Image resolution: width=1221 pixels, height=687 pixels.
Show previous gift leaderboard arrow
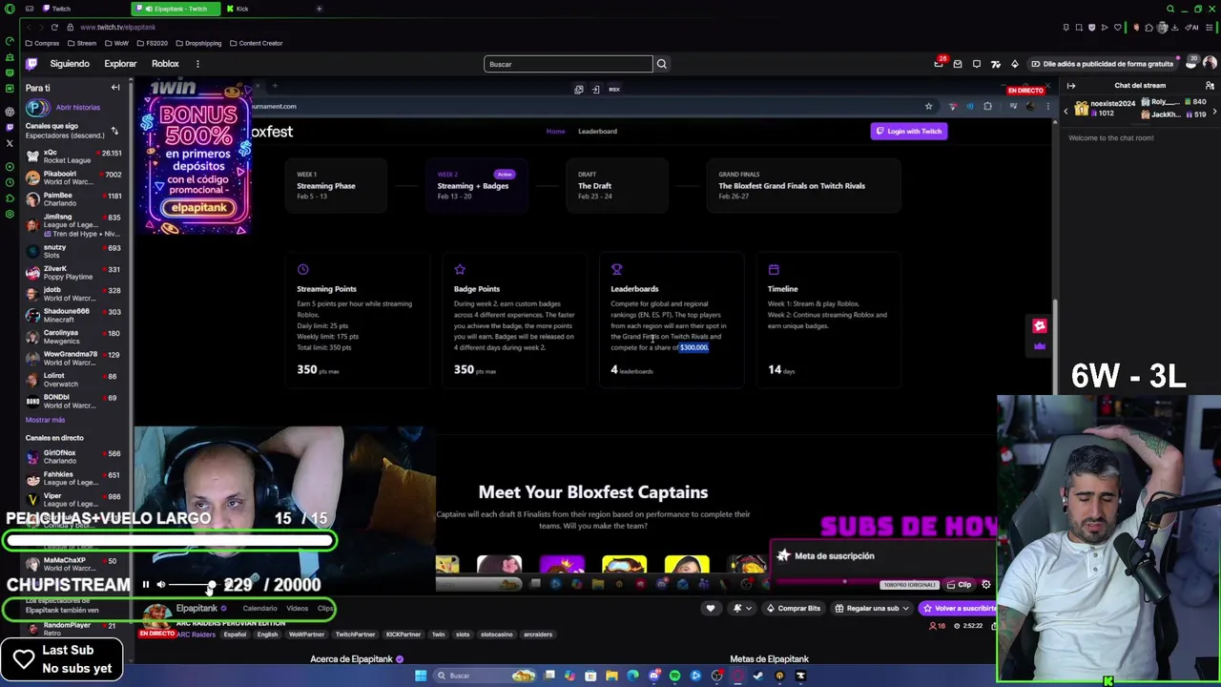tap(1066, 110)
